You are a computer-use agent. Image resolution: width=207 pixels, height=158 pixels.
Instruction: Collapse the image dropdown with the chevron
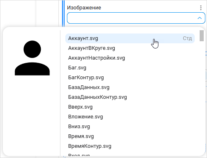tap(200, 18)
